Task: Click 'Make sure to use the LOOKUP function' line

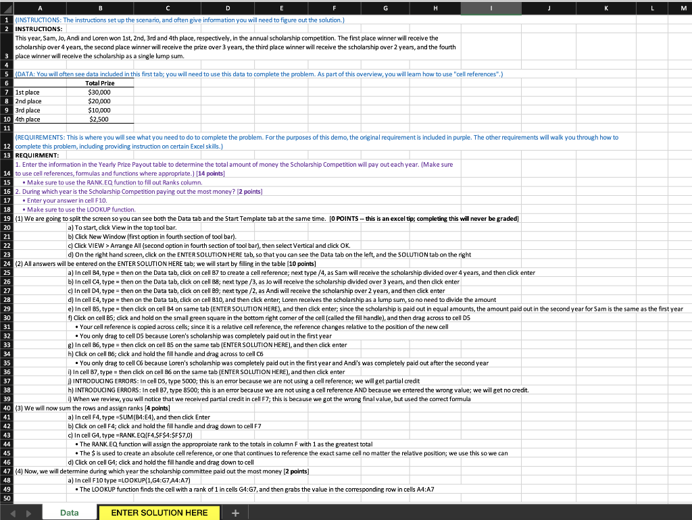Action: point(79,209)
